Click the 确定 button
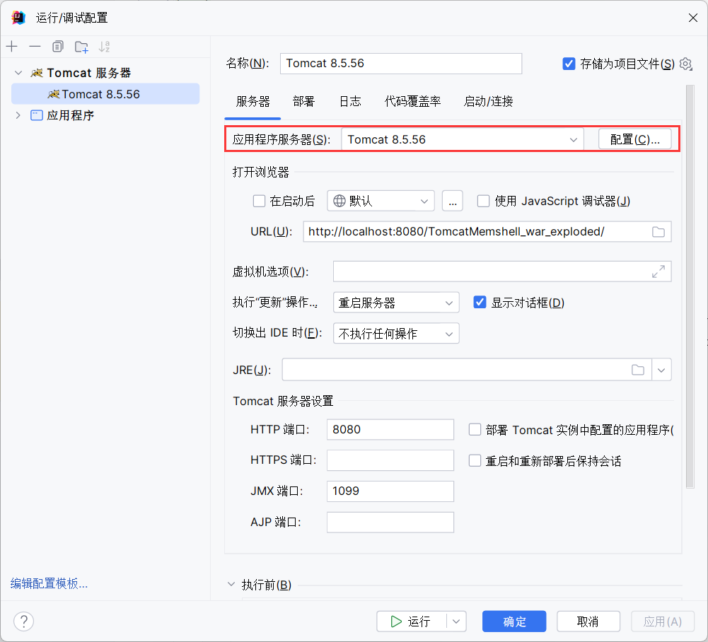 coord(514,621)
